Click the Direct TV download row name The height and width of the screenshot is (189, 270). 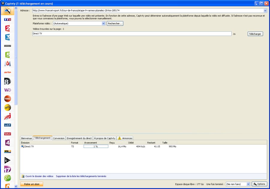click(x=29, y=146)
